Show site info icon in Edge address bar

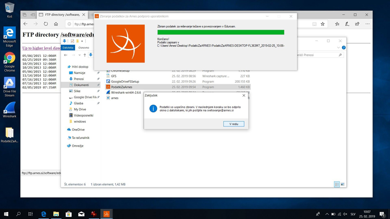(69, 24)
